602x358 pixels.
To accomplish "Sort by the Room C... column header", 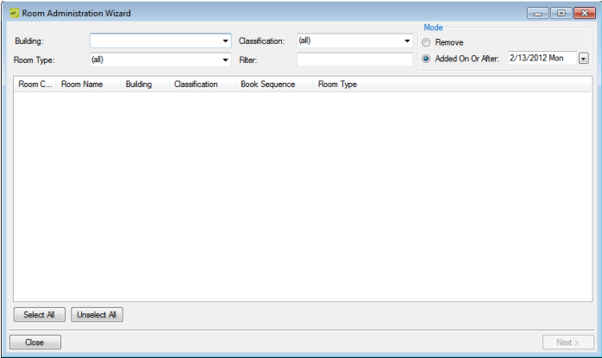I will click(x=35, y=85).
